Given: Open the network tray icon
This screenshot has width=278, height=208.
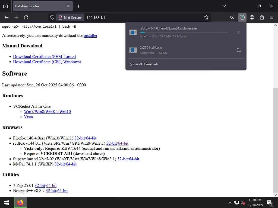Looking at the screenshot, I should click(236, 203).
